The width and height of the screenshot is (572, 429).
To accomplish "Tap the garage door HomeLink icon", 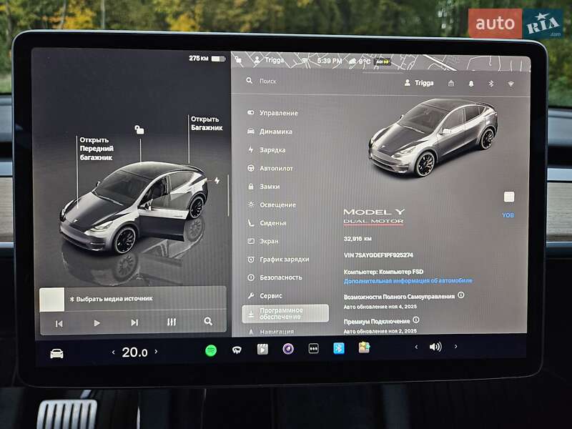I will pos(451,83).
